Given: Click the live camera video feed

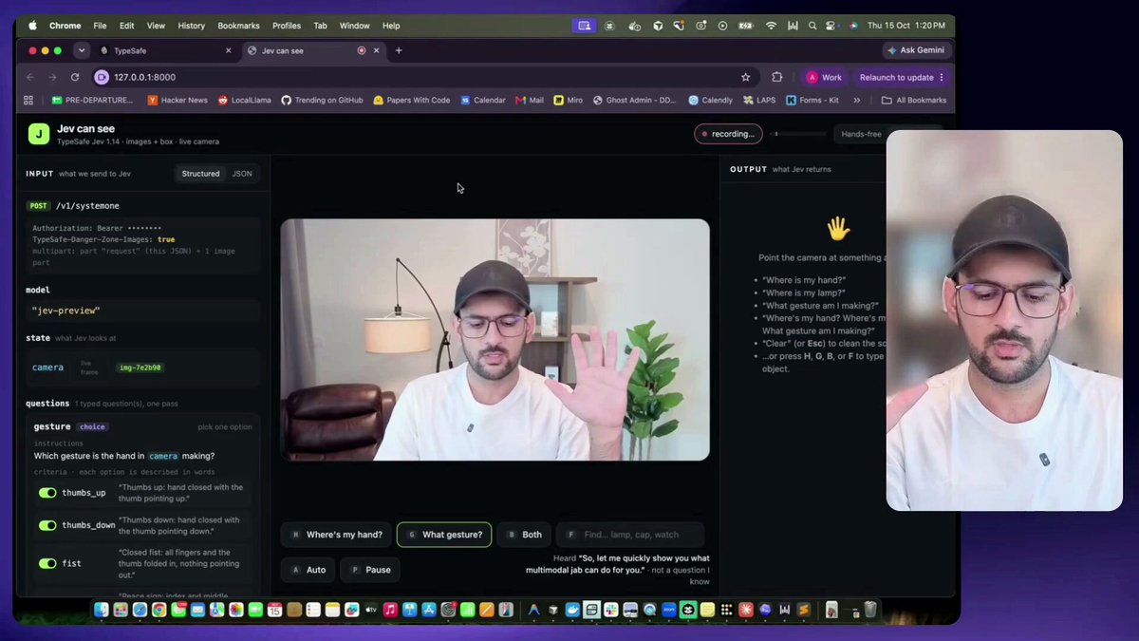Looking at the screenshot, I should click(x=495, y=340).
